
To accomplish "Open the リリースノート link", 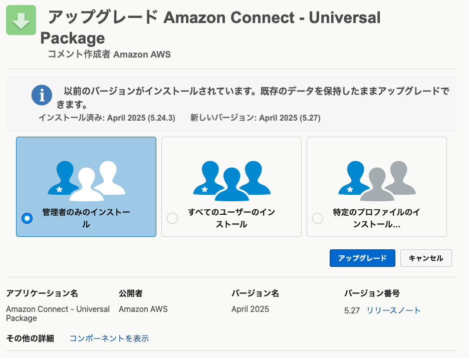I will (394, 310).
